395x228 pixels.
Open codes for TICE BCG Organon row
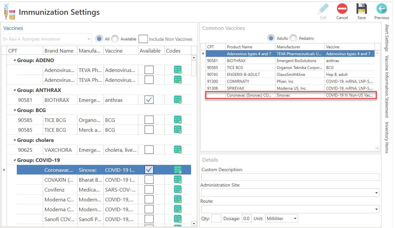[178, 120]
